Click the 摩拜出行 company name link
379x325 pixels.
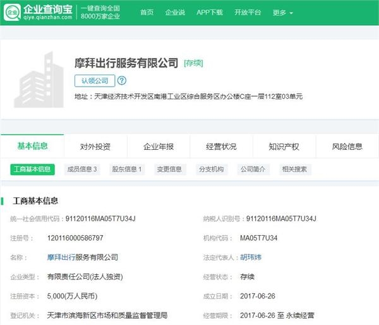point(61,257)
